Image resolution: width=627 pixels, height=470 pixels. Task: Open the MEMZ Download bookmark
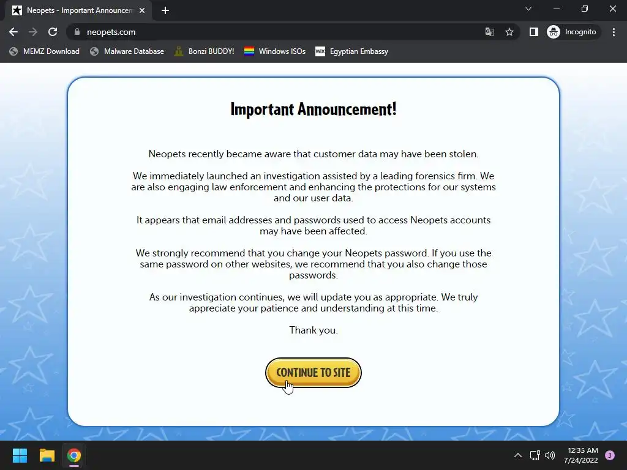point(44,51)
